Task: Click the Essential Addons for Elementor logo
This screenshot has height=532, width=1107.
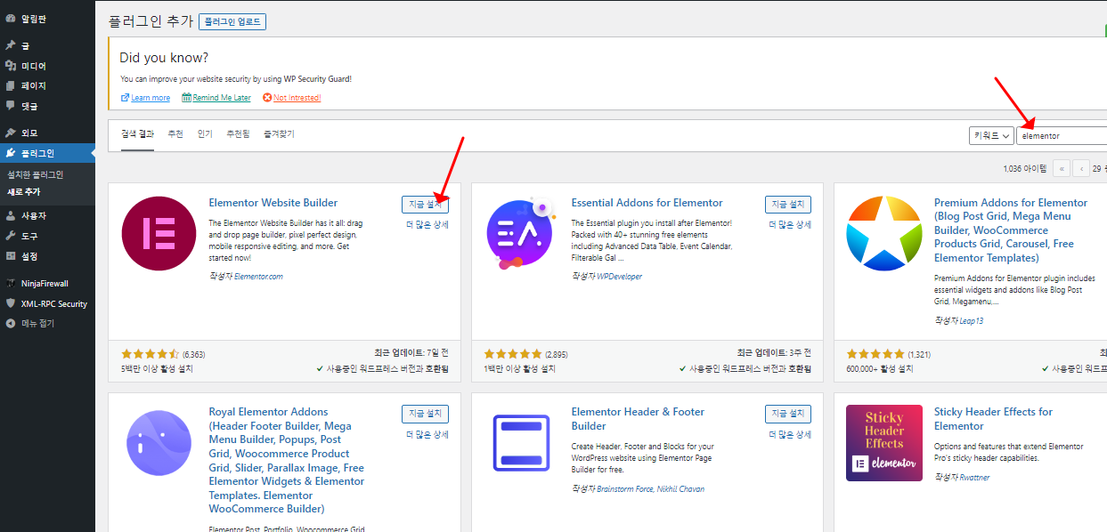Action: (x=521, y=233)
